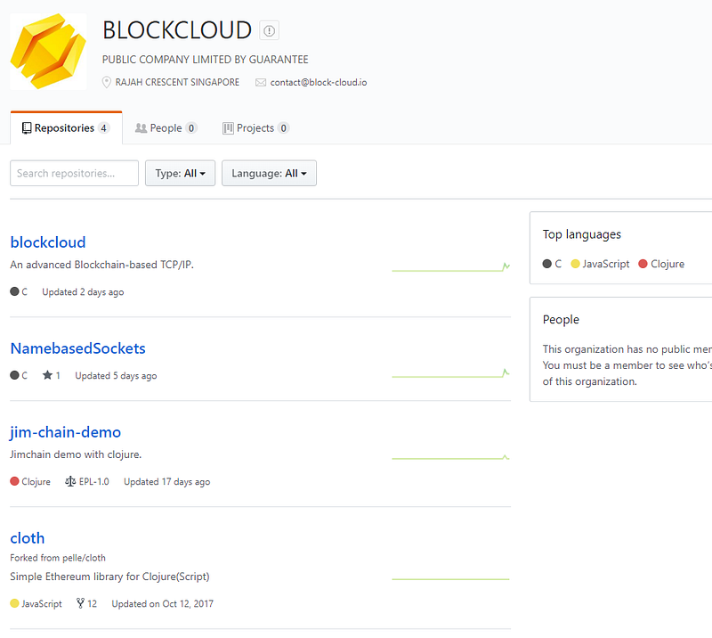Click the red Clojure color dot in Top languages
The height and width of the screenshot is (638, 712).
tap(643, 264)
